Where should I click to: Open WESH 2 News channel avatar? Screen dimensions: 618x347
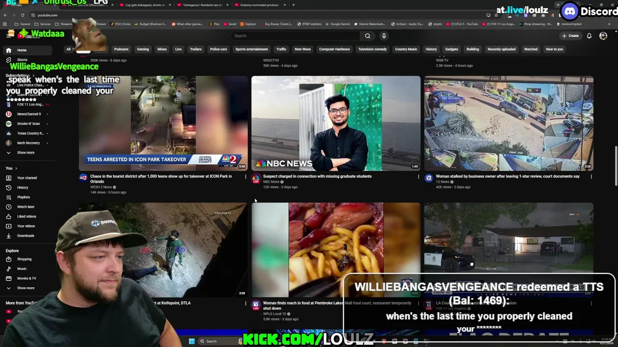coord(83,178)
